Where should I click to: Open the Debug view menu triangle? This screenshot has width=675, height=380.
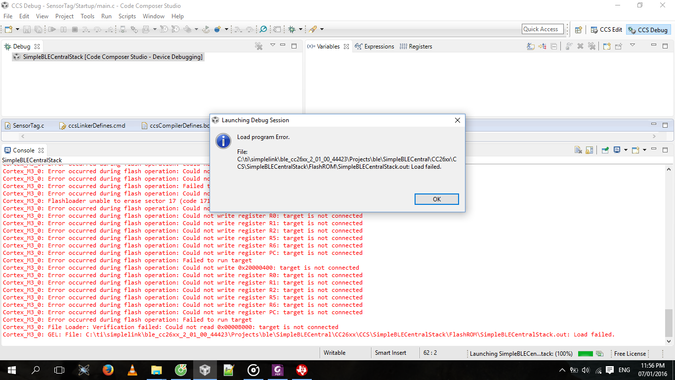click(272, 46)
